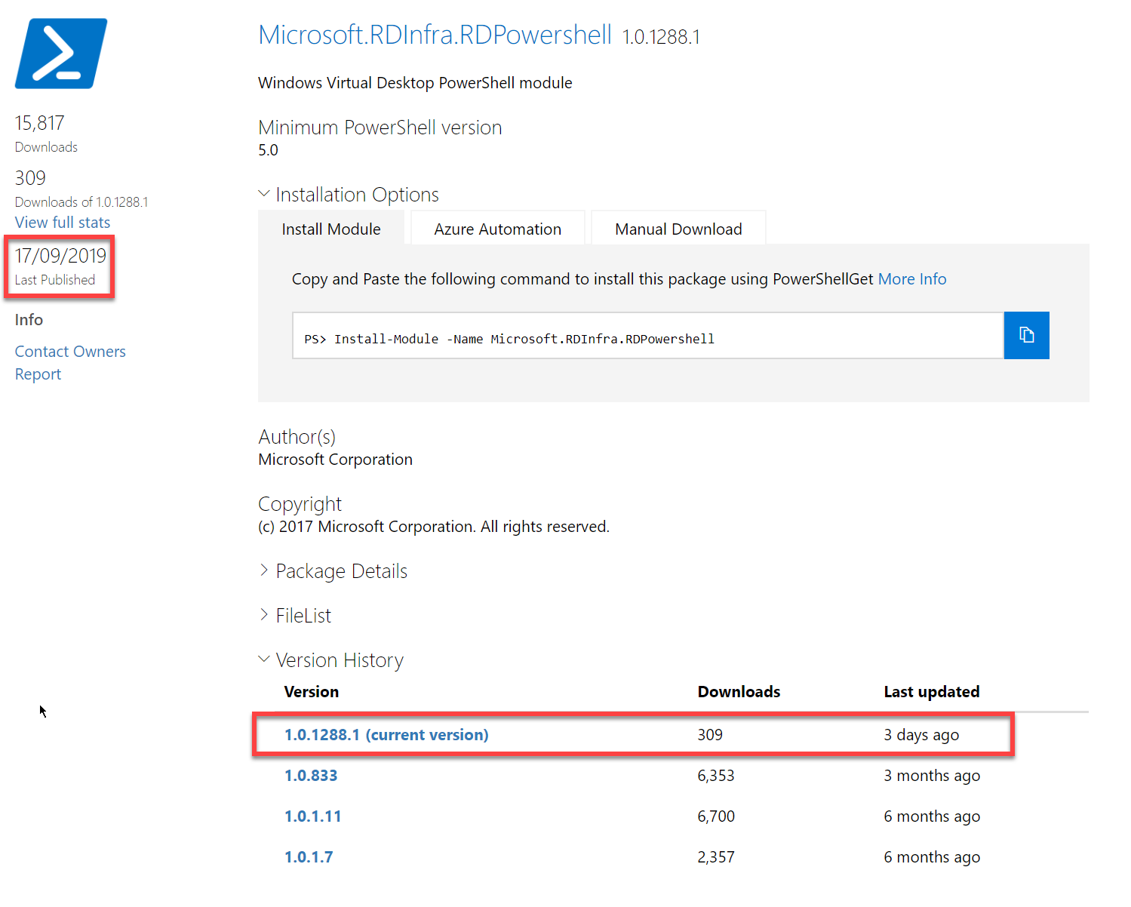Click the Minimum PowerShell version 5.0 value
This screenshot has height=907, width=1131.
click(268, 150)
